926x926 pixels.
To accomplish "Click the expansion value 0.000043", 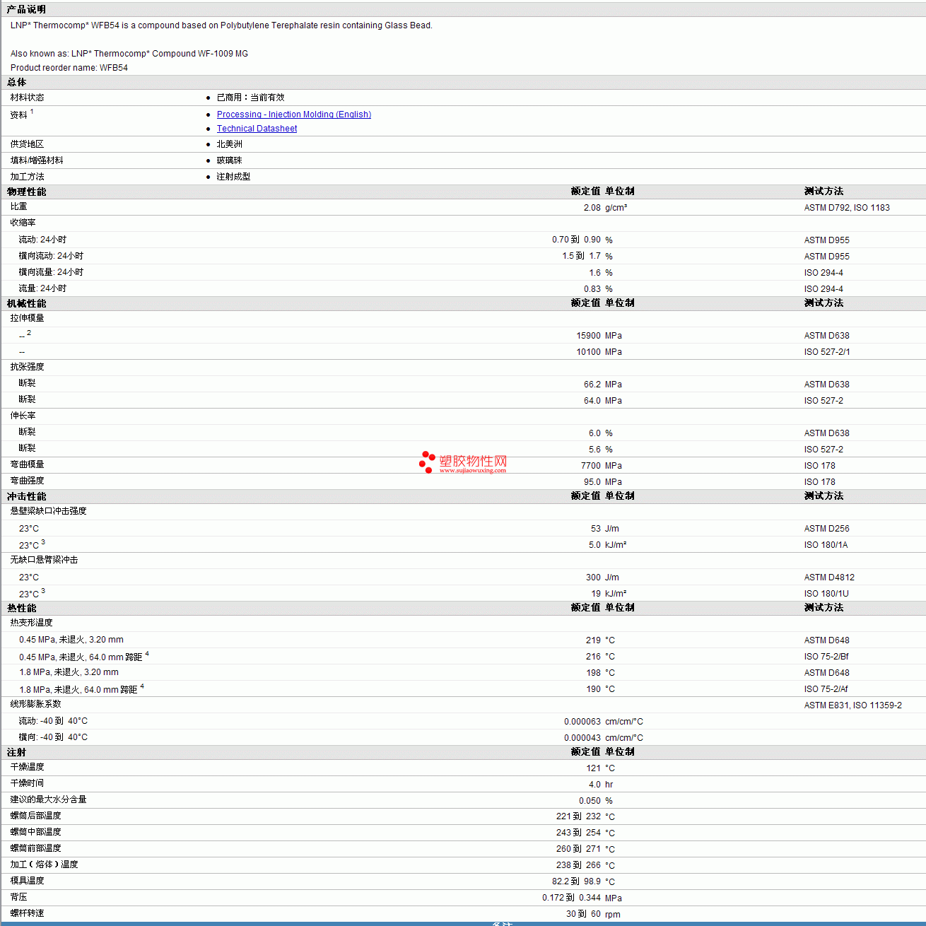I will [582, 738].
